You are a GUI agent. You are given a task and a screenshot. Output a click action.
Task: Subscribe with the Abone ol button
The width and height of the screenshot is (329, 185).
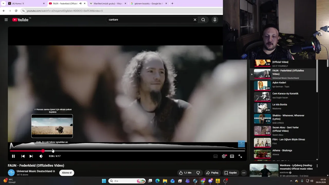67,173
